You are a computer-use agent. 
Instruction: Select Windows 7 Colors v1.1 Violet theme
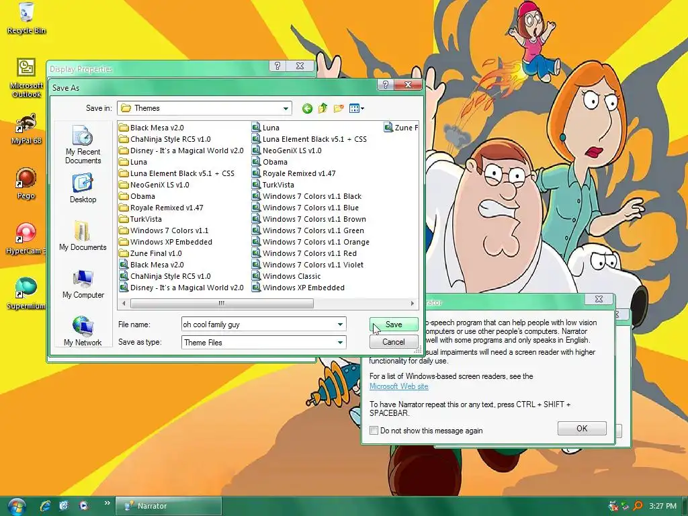[308, 265]
